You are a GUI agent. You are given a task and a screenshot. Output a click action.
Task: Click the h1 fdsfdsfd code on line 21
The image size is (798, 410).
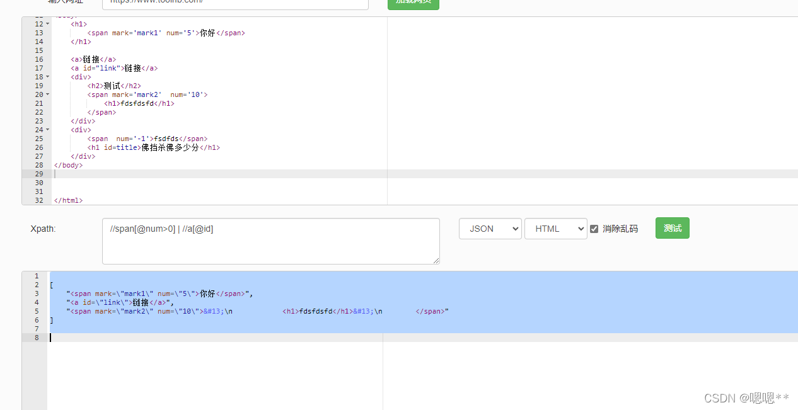click(x=139, y=103)
